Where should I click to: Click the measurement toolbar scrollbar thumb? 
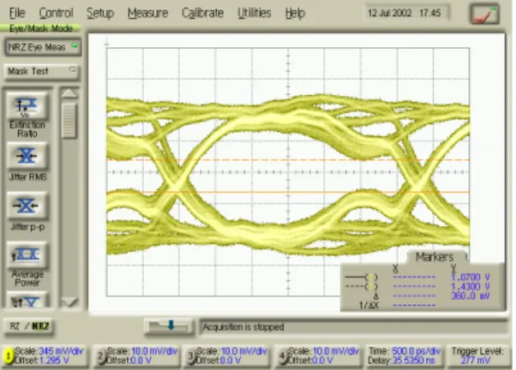point(69,121)
